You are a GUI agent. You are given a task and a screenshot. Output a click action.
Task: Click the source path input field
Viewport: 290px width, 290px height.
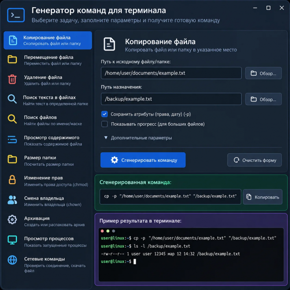click(x=171, y=73)
